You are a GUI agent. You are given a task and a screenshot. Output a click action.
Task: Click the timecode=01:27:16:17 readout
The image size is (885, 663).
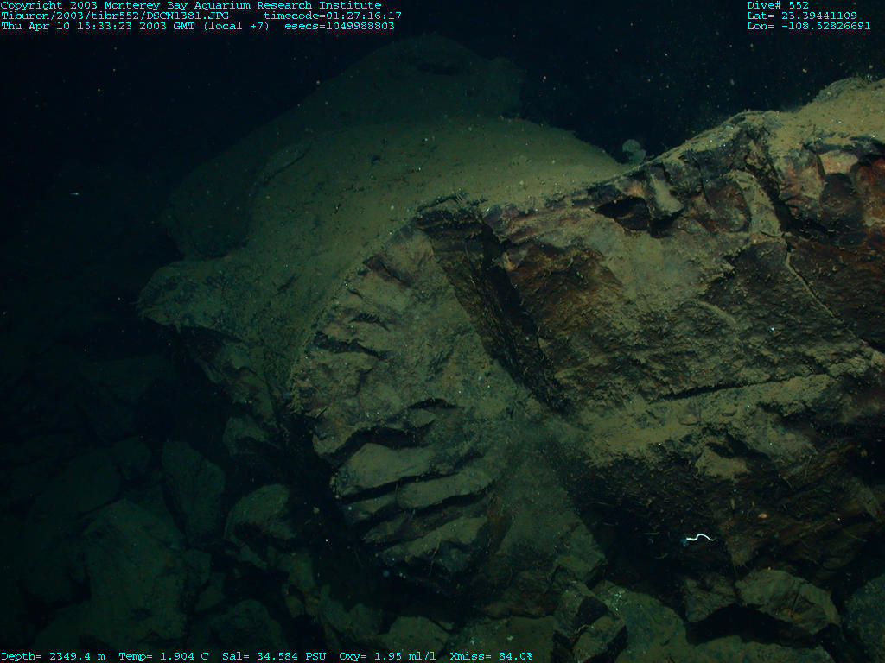[333, 16]
